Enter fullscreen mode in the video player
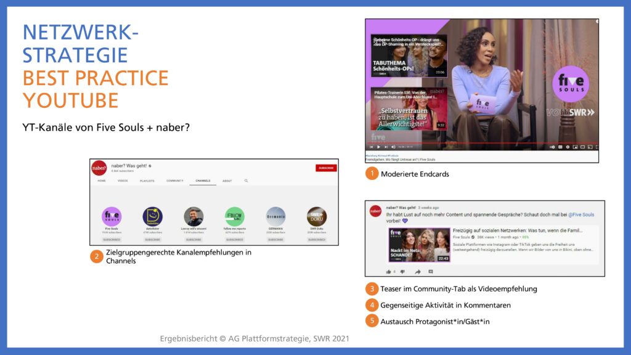 point(596,147)
